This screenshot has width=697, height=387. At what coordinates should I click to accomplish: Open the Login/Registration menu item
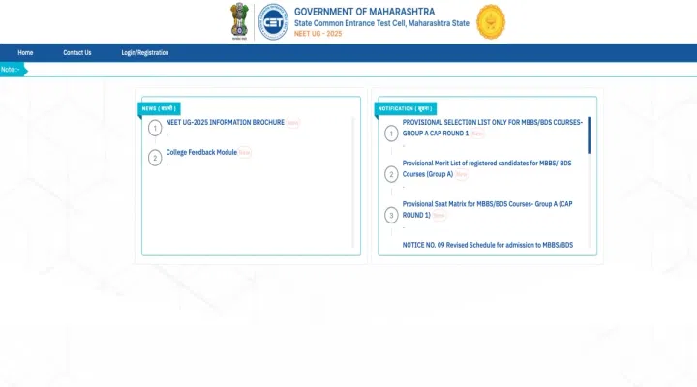144,52
